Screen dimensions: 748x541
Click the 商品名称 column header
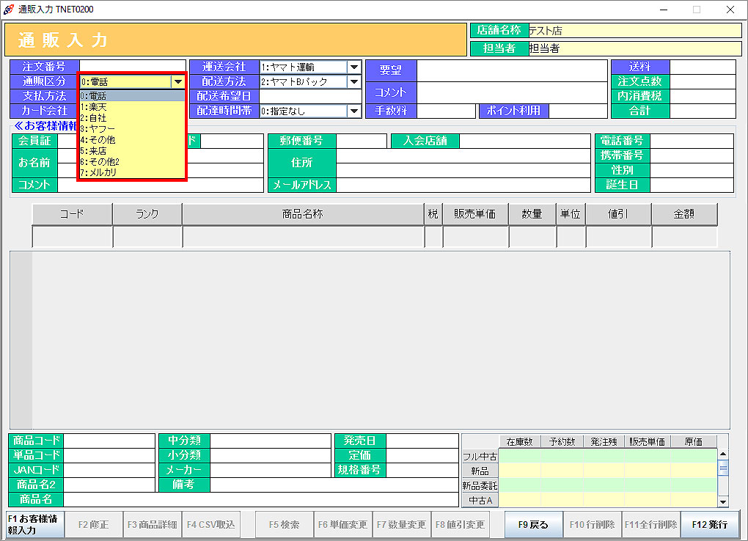pyautogui.click(x=303, y=214)
